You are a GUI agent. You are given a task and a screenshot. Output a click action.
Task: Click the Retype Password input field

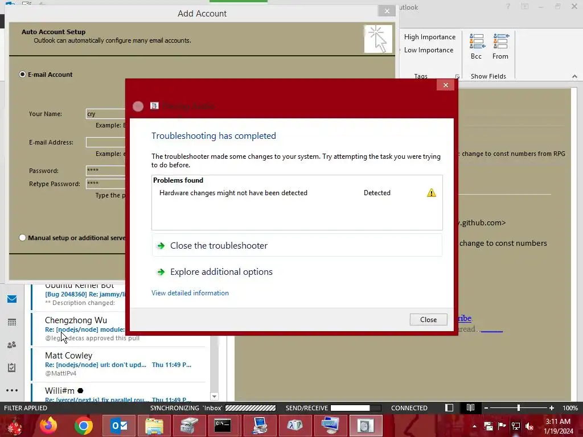click(105, 184)
